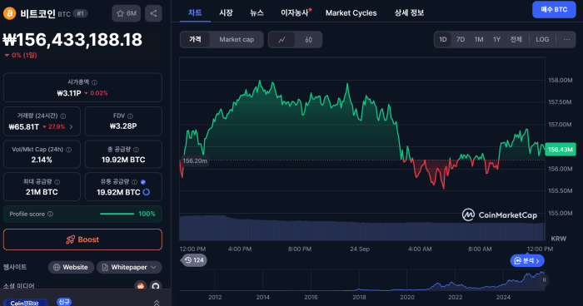Open the 시장 tab
The height and width of the screenshot is (306, 583).
tap(226, 12)
